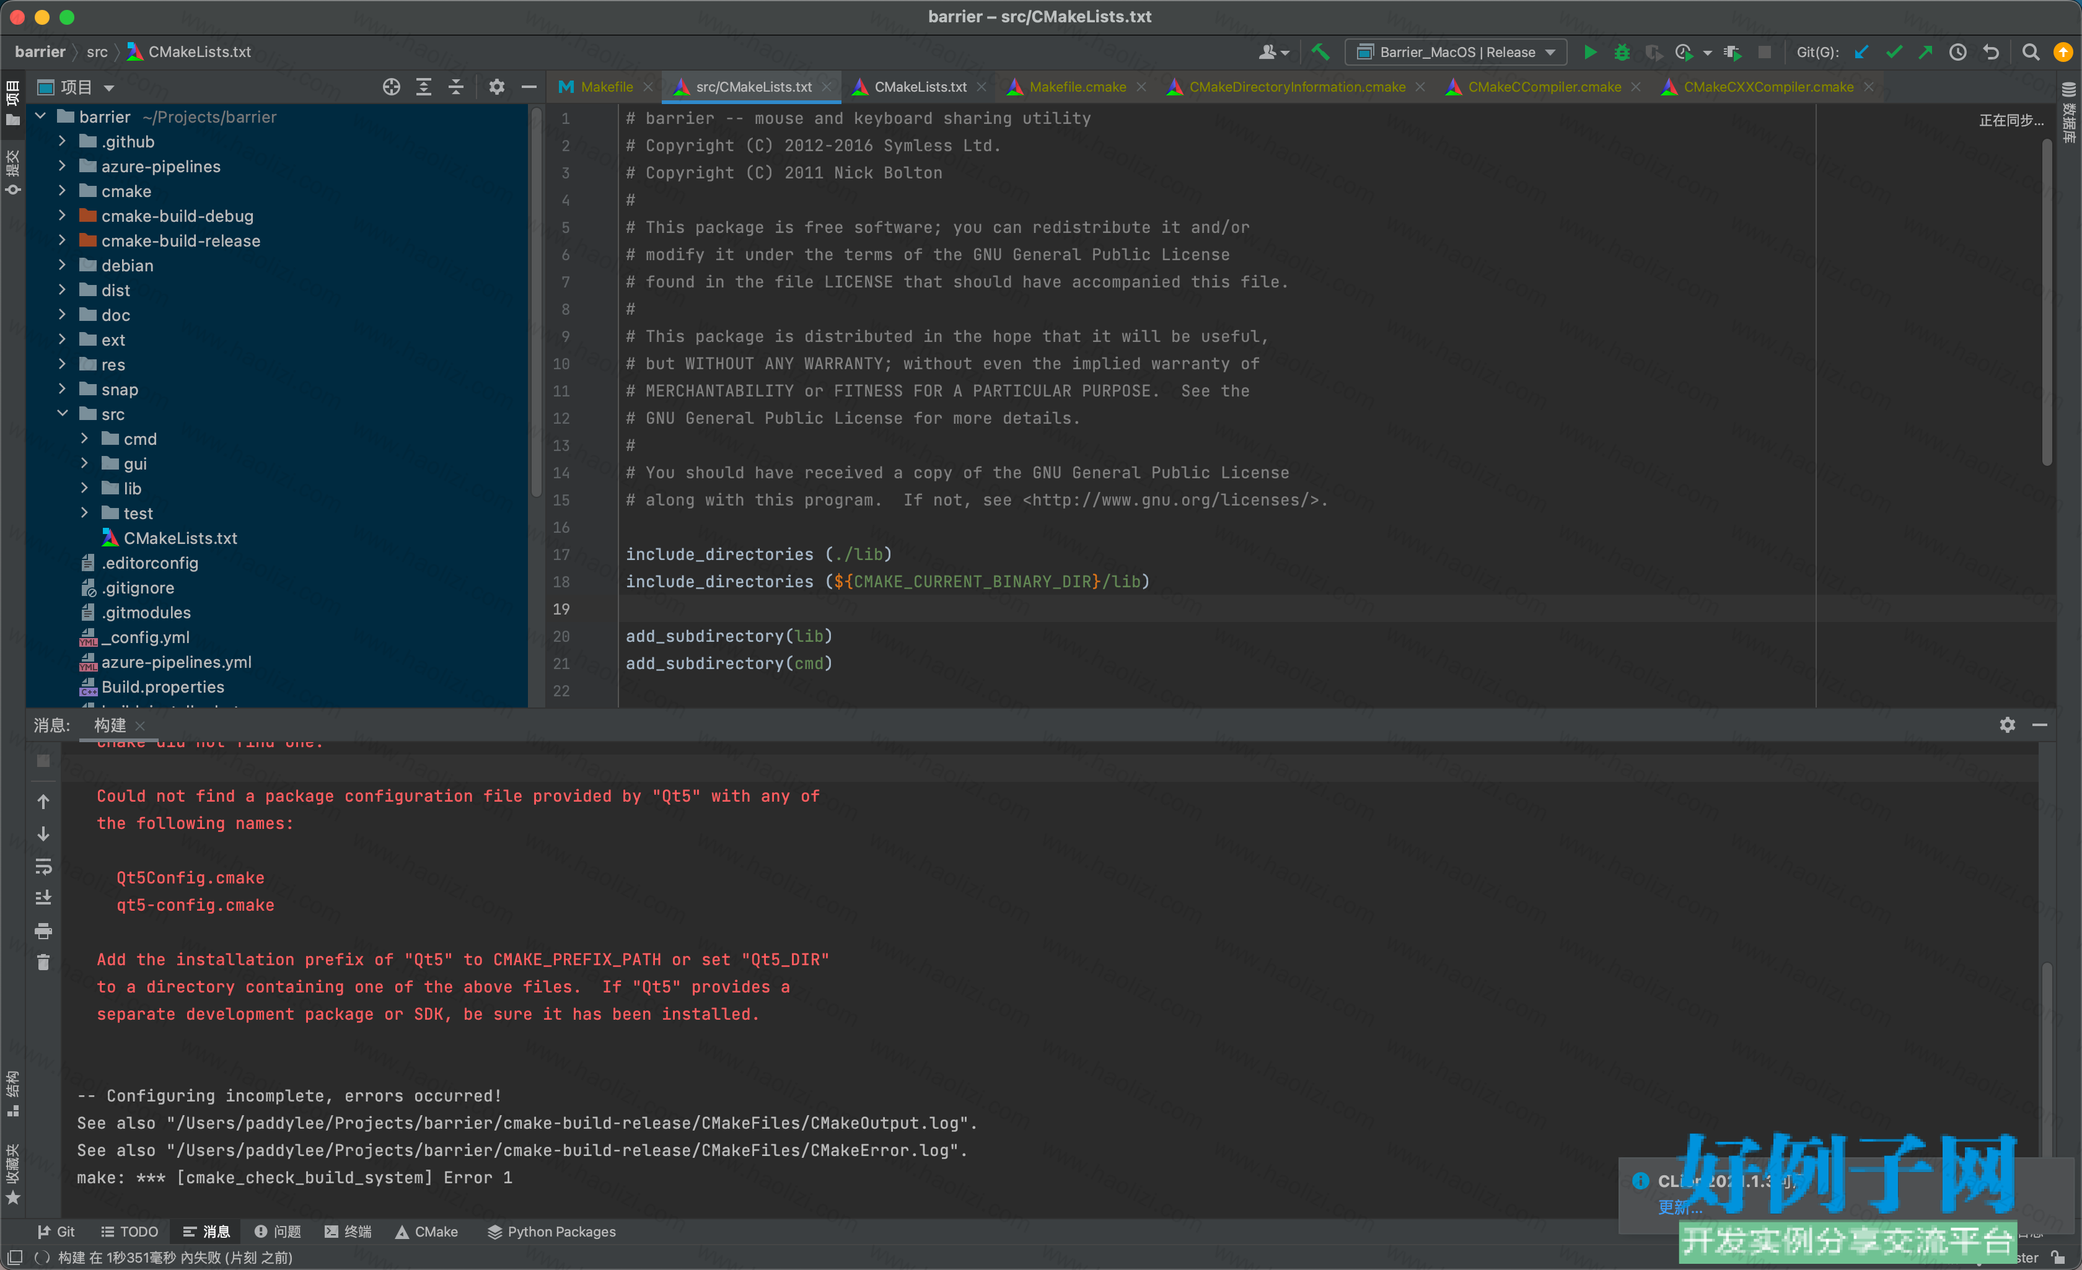Stop the running process square button
2082x1270 pixels.
click(x=43, y=761)
